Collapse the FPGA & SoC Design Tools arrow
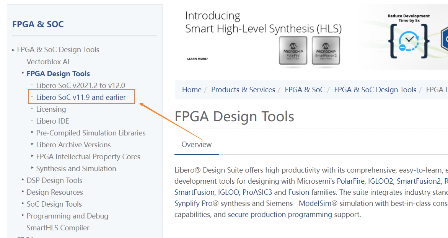 pyautogui.click(x=13, y=50)
